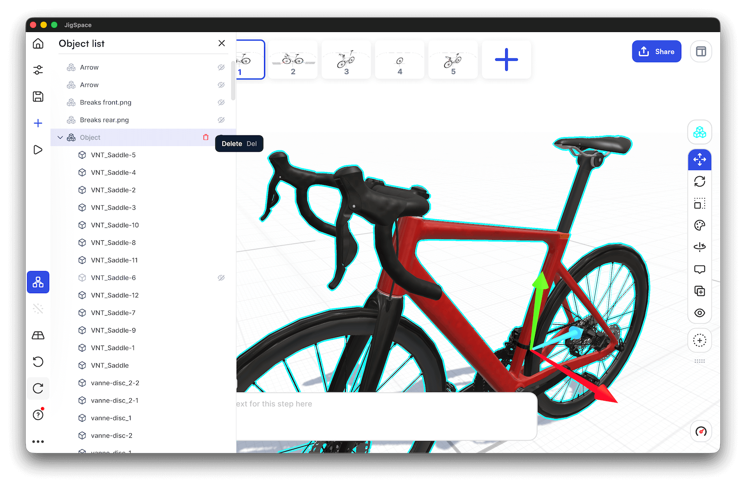
Task: Open step 5 thumbnail
Action: [453, 60]
